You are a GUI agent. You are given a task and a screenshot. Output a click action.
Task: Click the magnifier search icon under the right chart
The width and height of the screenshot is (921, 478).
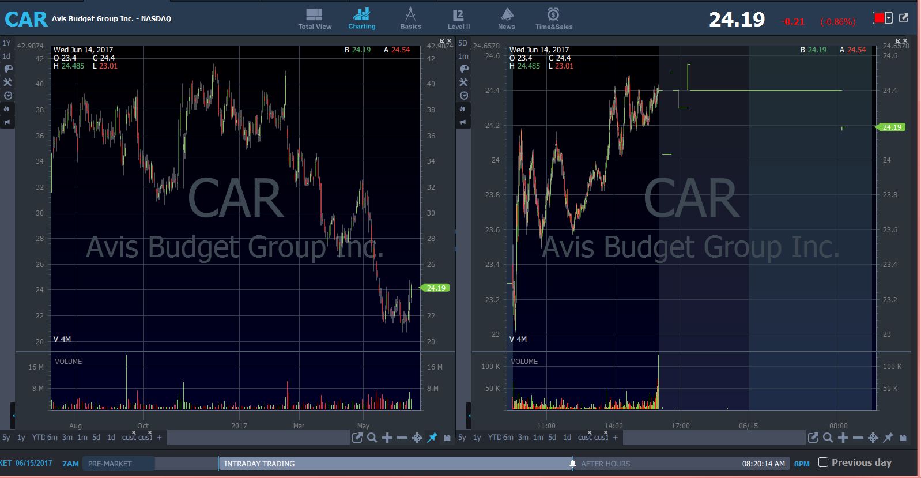tap(828, 438)
